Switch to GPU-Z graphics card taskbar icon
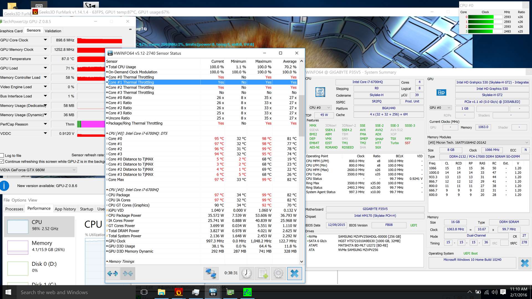This screenshot has height=299, width=532. (230, 292)
